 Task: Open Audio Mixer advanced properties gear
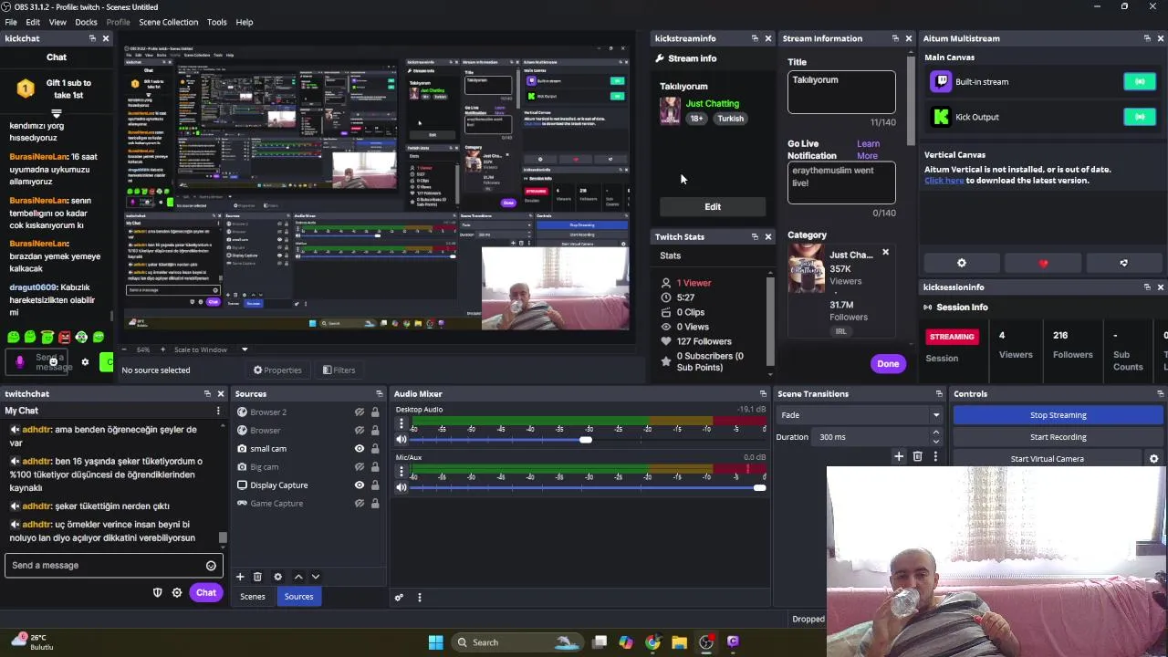(399, 598)
